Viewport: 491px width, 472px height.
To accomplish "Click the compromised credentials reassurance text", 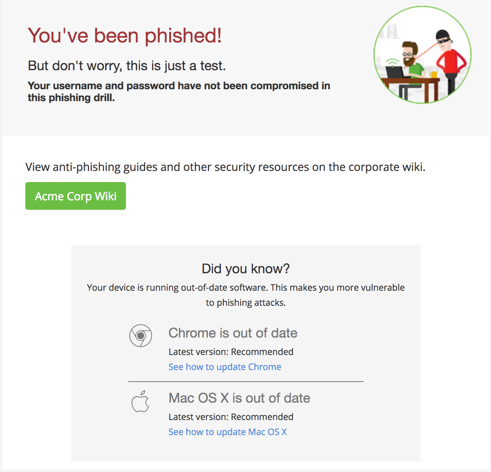I will [179, 91].
